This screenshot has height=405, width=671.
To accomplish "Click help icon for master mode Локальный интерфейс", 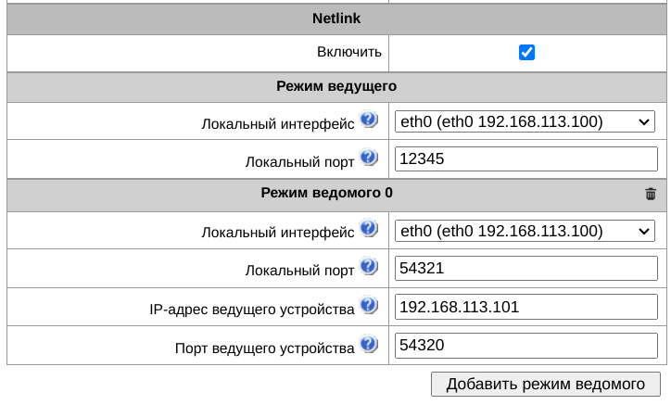I will click(369, 120).
